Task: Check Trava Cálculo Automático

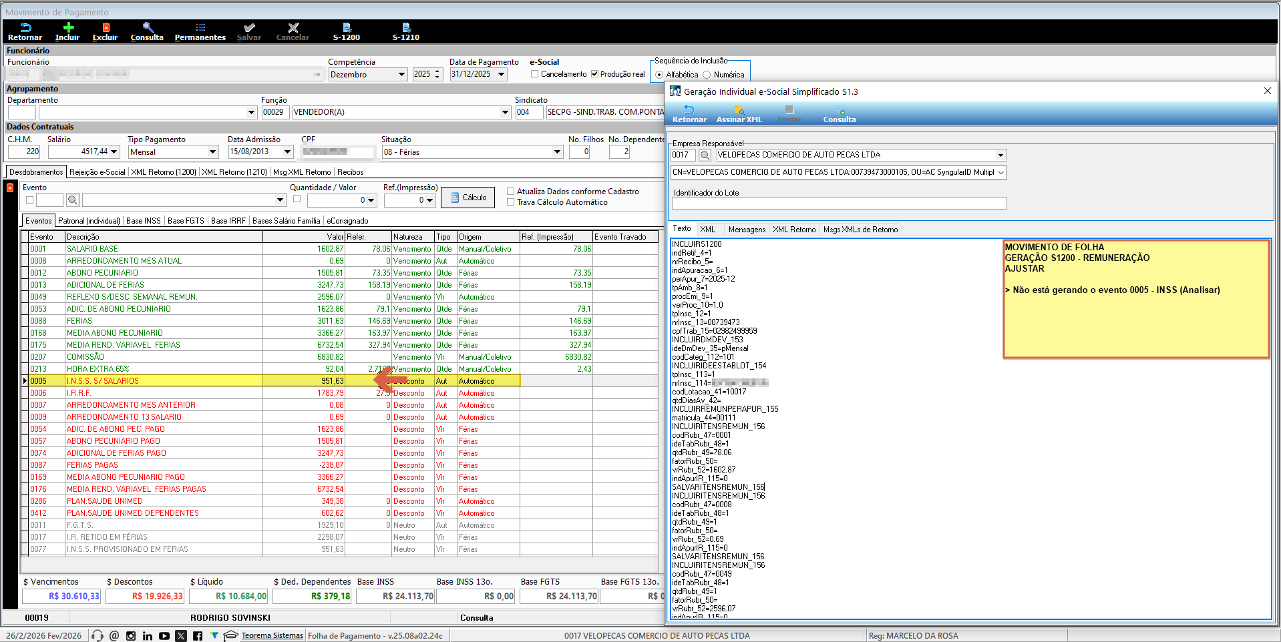Action: (x=511, y=202)
